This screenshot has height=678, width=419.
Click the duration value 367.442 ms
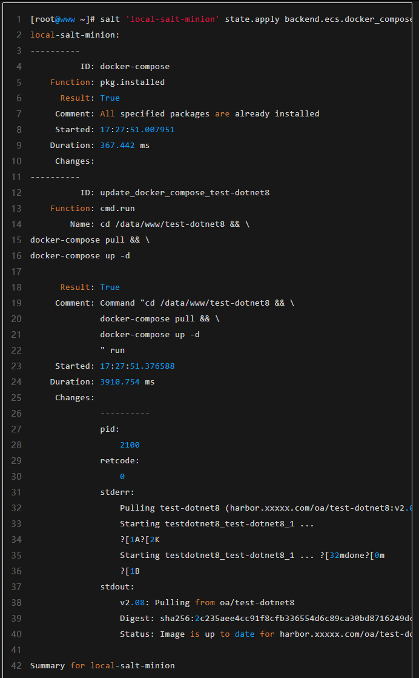pyautogui.click(x=124, y=146)
